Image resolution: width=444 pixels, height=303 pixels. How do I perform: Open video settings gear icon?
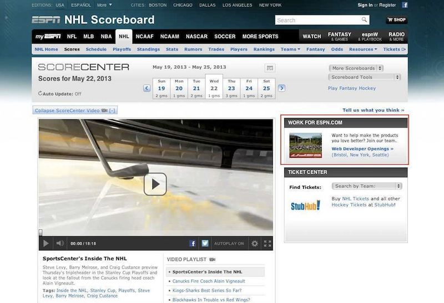pyautogui.click(x=255, y=243)
